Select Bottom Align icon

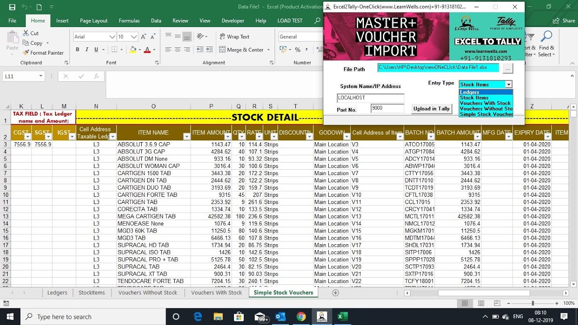tap(187, 37)
